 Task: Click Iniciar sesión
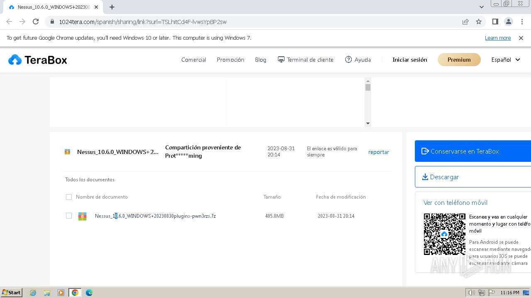[x=410, y=60]
